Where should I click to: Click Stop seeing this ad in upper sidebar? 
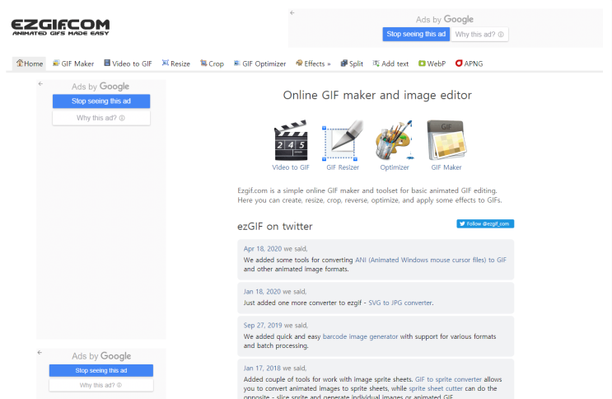tap(101, 101)
